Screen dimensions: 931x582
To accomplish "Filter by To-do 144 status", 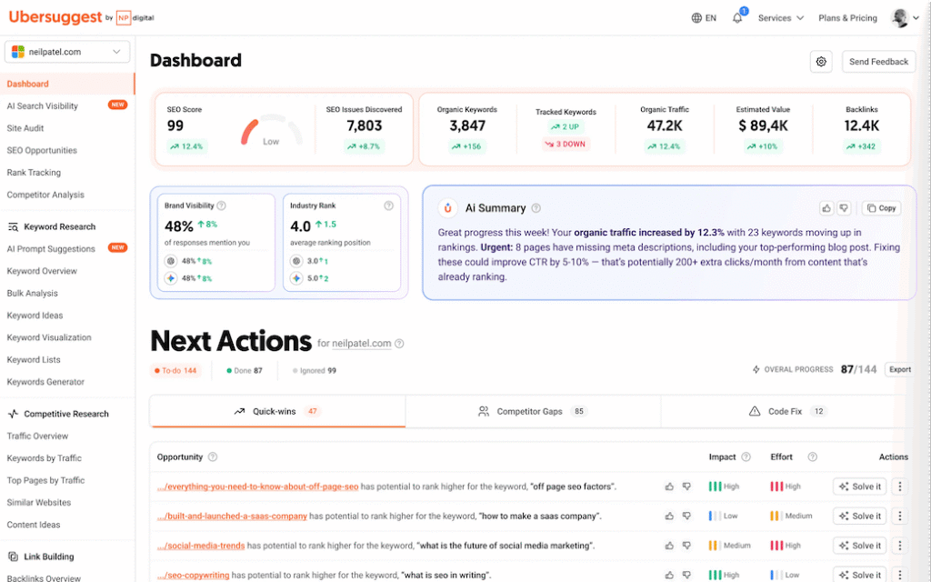I will click(x=175, y=371).
